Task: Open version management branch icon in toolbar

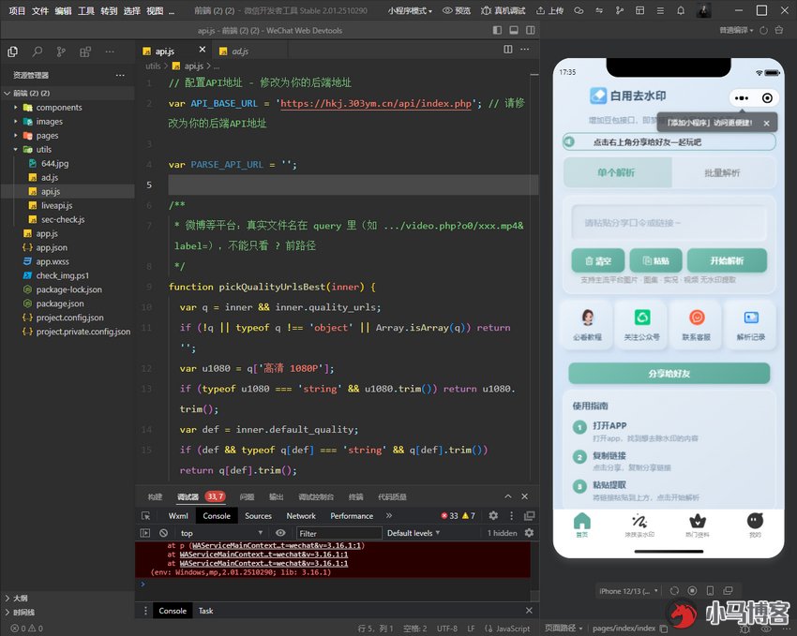Action: click(619, 10)
